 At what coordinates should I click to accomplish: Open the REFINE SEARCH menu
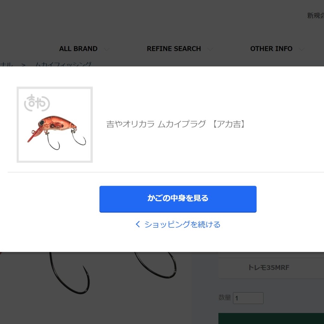[174, 49]
